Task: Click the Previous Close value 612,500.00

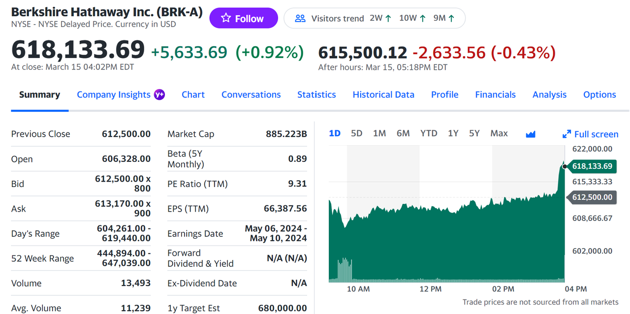Action: (x=126, y=134)
